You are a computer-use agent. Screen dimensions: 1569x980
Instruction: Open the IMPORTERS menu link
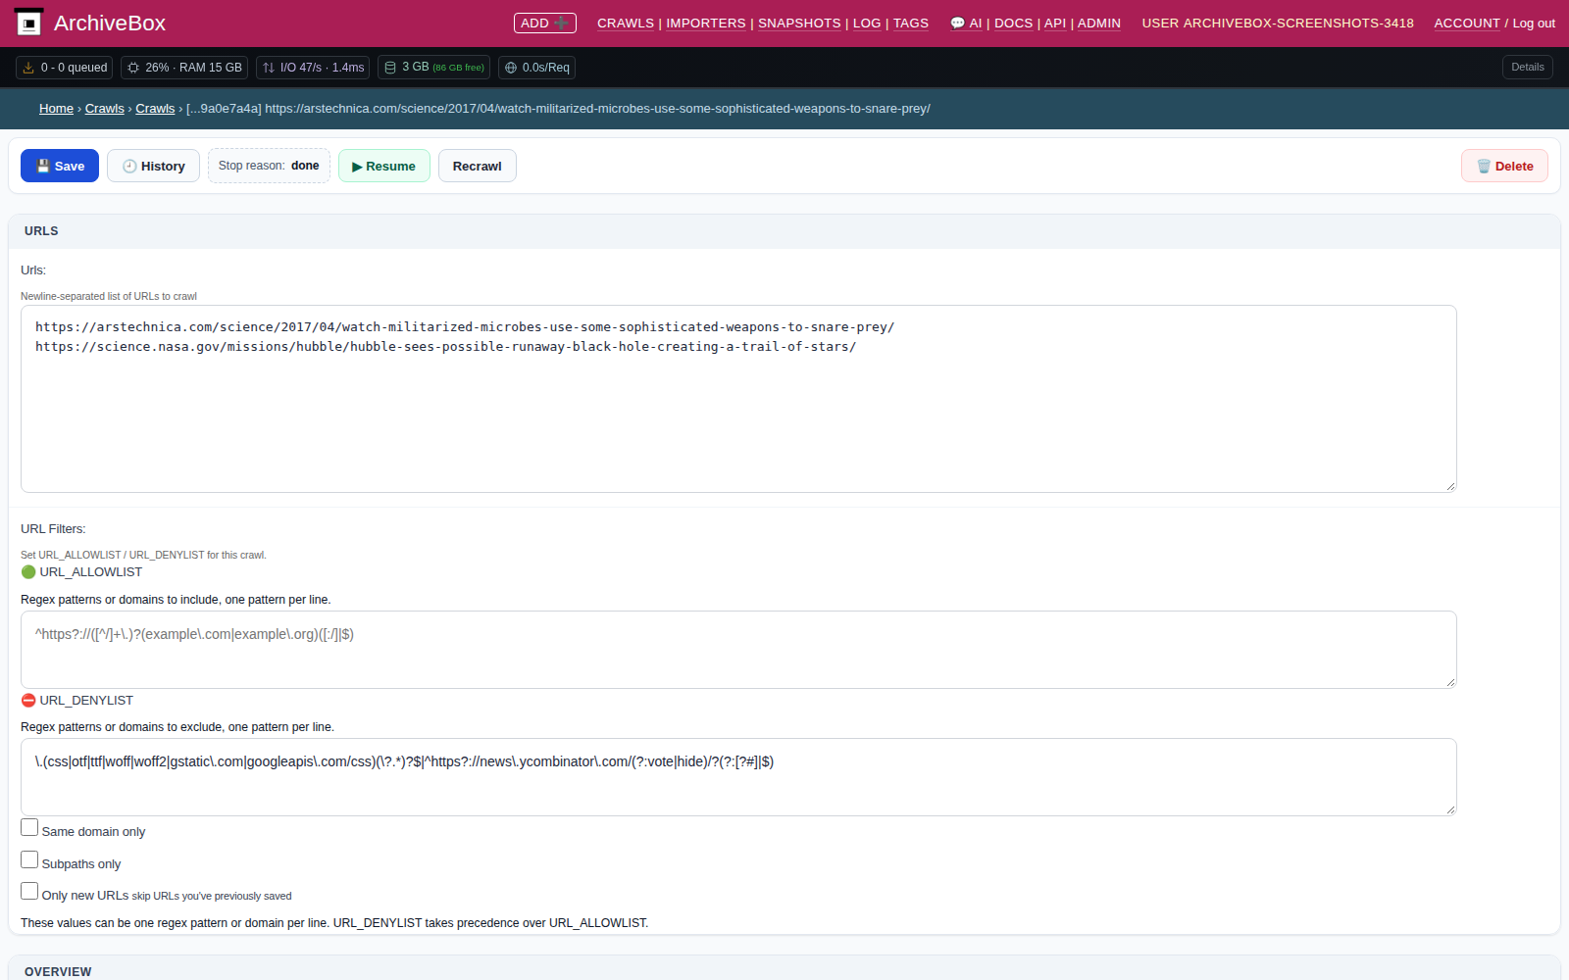[x=706, y=23]
